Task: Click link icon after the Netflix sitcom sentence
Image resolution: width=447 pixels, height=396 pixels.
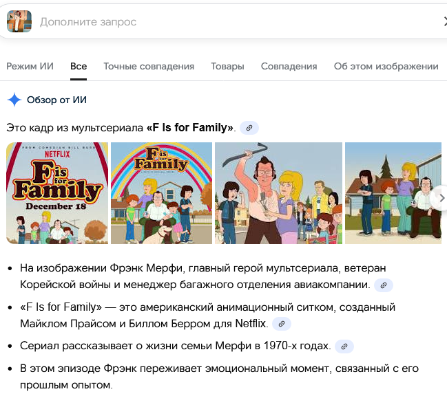Action: coord(280,323)
